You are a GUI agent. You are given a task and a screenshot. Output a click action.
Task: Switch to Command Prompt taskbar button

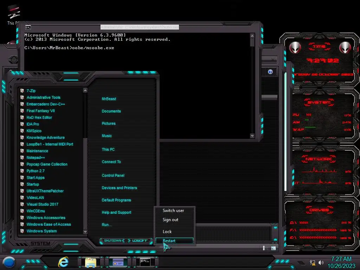tap(145, 262)
